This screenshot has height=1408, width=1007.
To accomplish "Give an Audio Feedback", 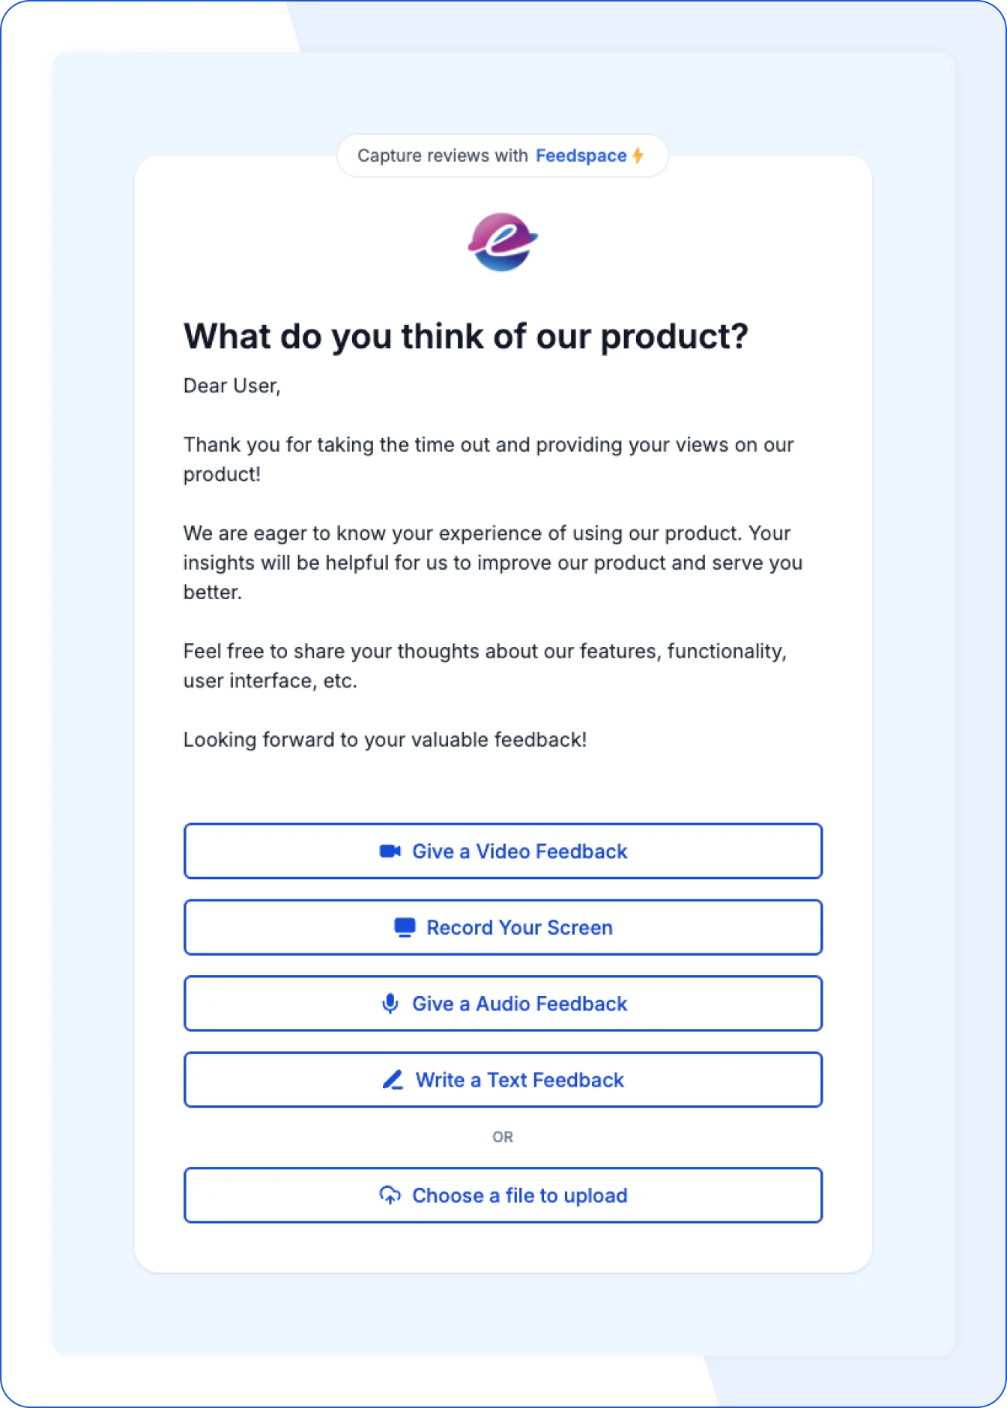I will 503,1004.
